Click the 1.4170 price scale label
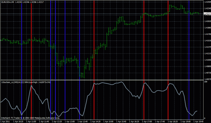 [x=208, y=34]
